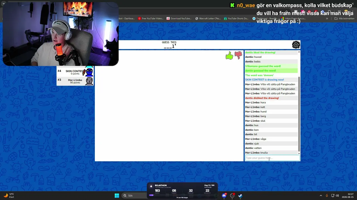Click the BOJATHON title in the widget

click(x=161, y=185)
